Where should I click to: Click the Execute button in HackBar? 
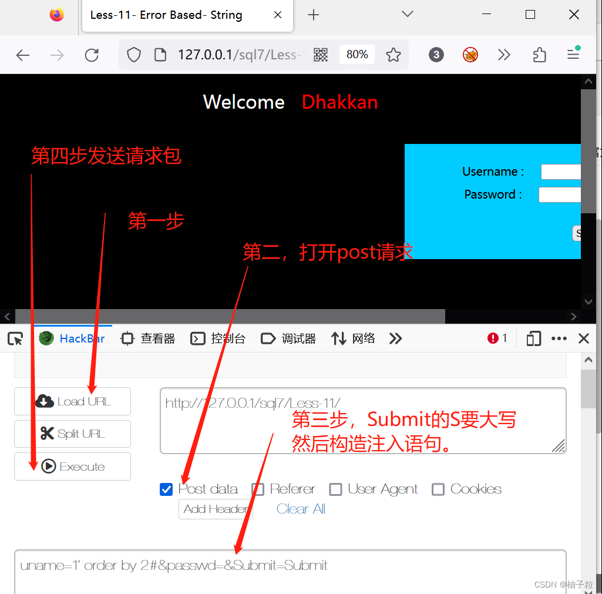pos(72,466)
